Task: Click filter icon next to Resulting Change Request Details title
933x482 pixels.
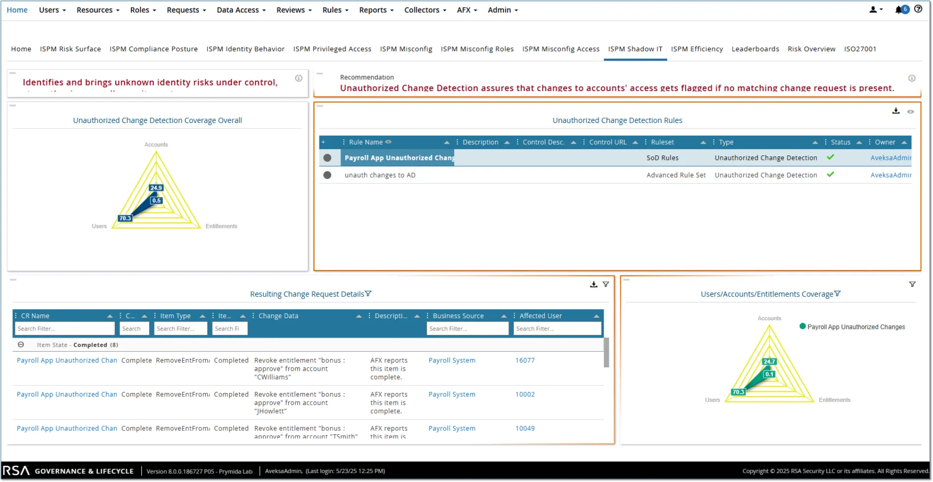Action: pyautogui.click(x=369, y=294)
